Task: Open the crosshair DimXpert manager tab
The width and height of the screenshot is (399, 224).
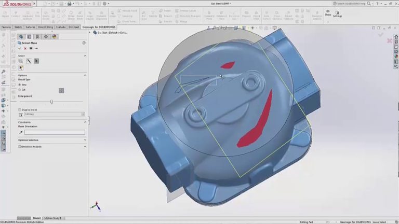Action: 46,37
